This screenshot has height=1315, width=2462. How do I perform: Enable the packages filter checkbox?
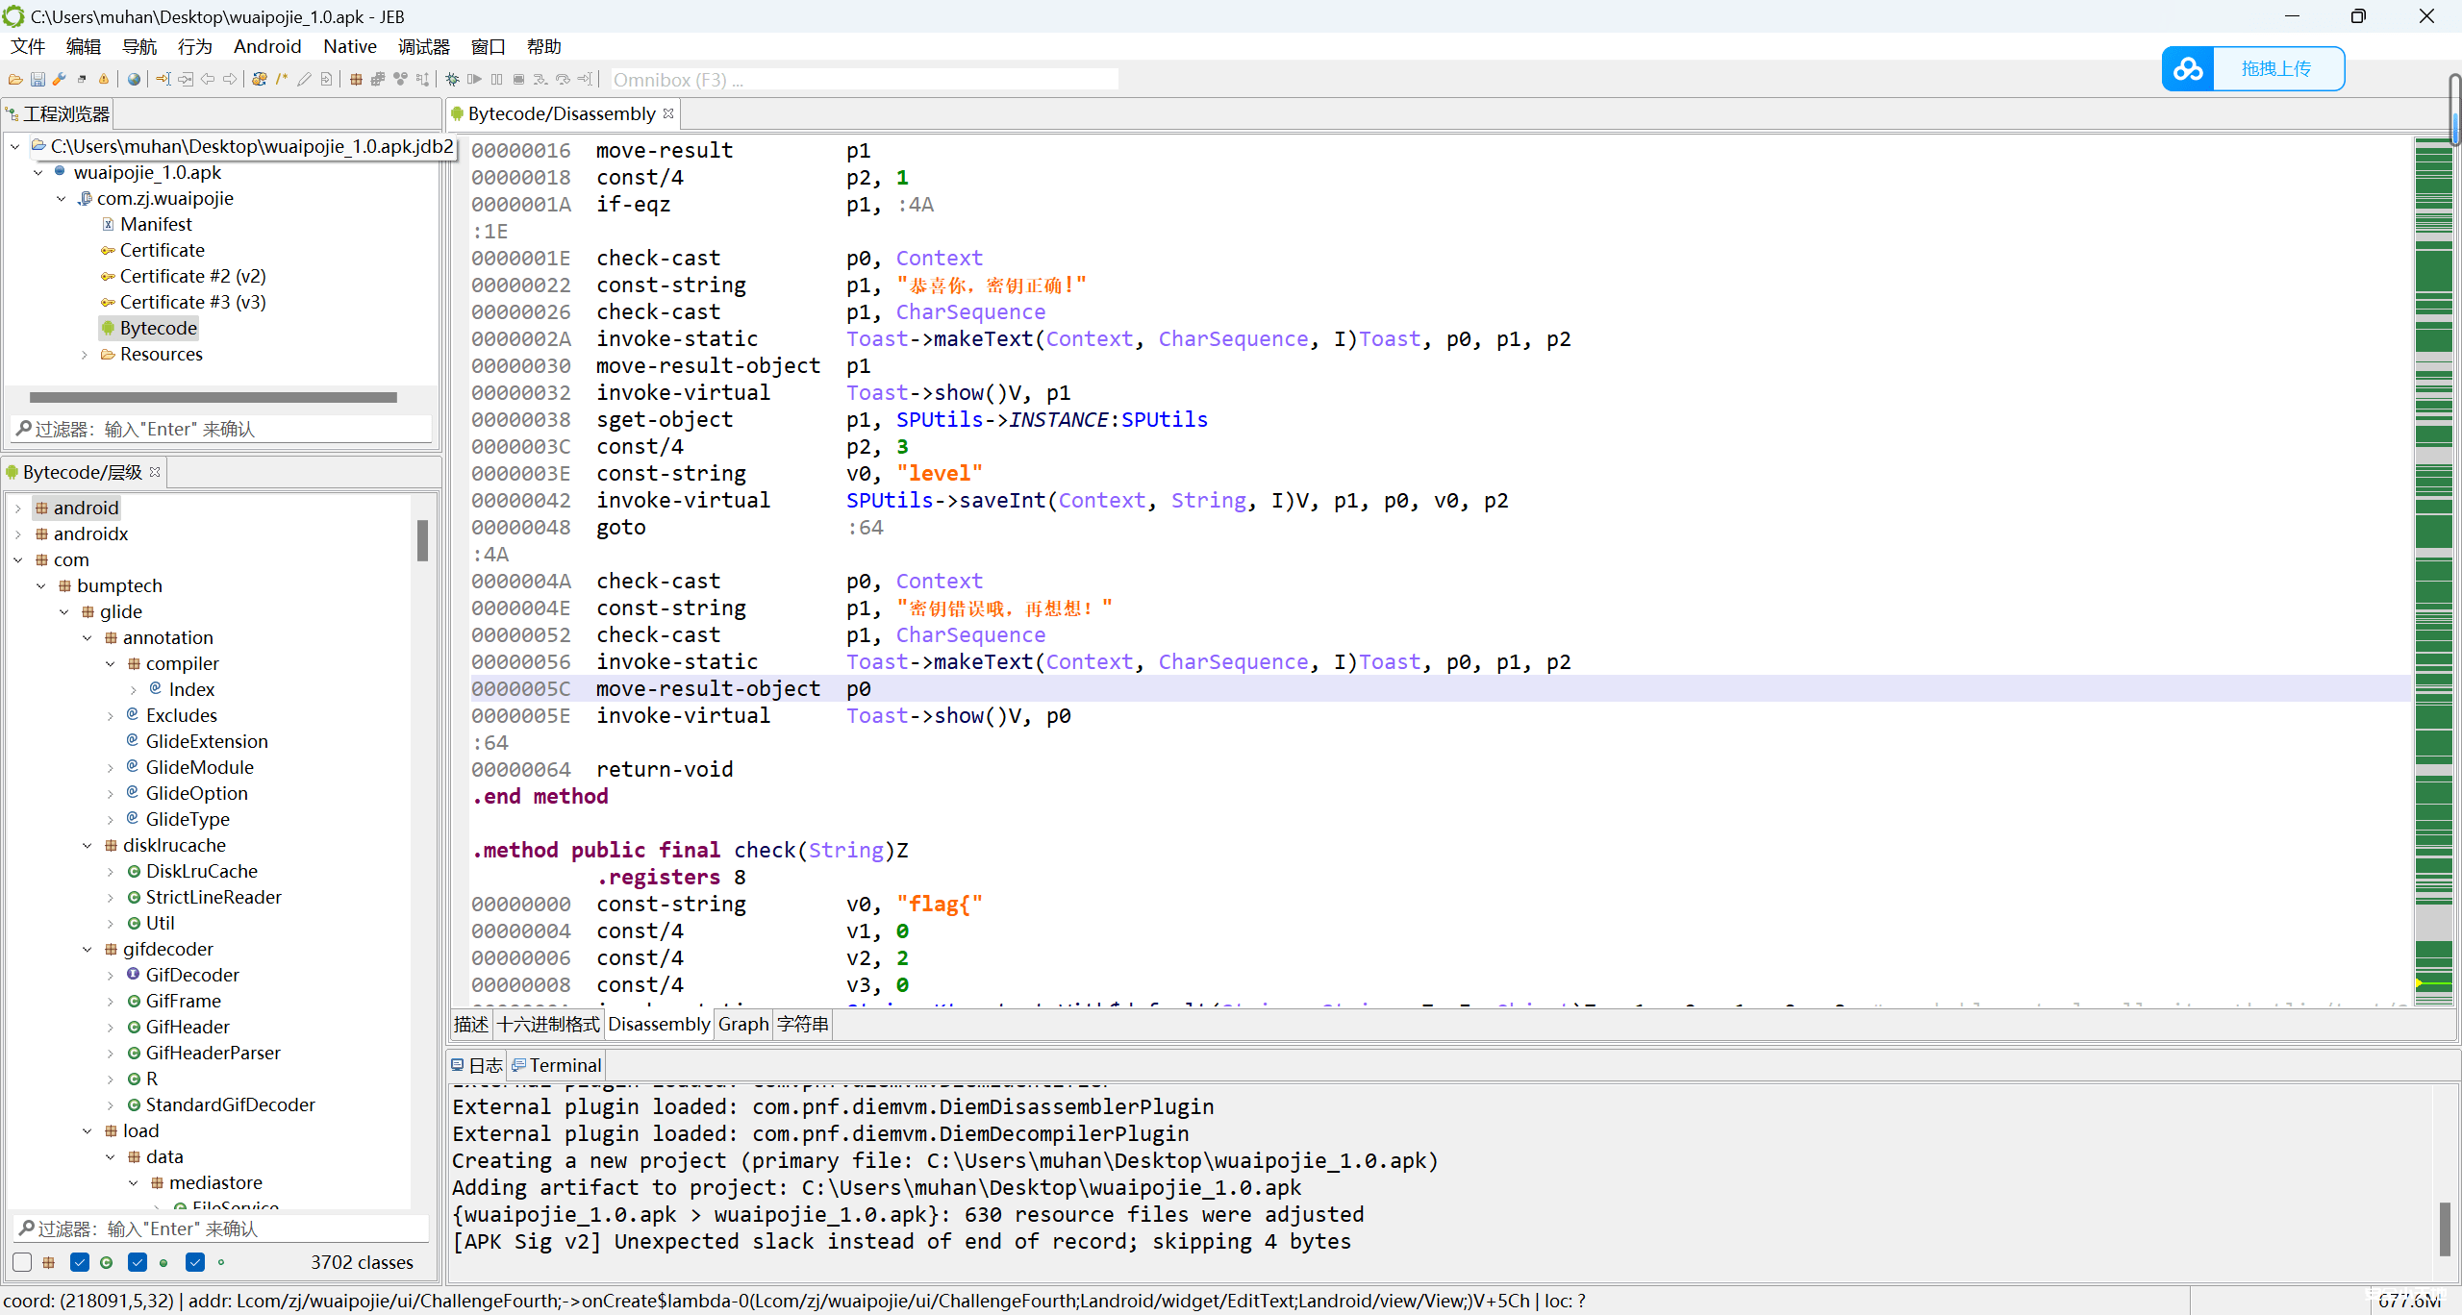pyautogui.click(x=23, y=1262)
